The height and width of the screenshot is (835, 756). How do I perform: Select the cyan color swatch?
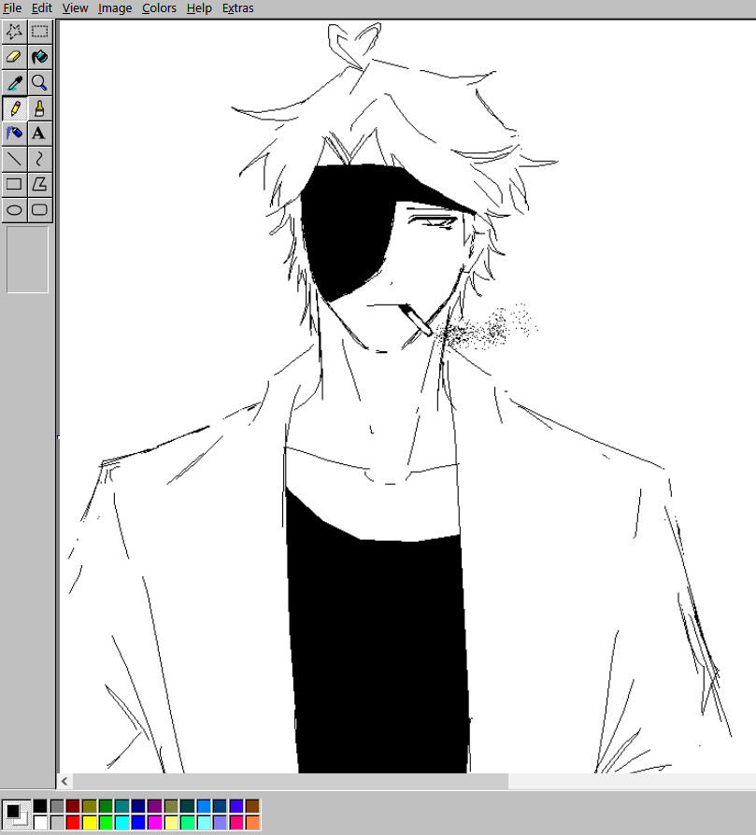[x=122, y=823]
